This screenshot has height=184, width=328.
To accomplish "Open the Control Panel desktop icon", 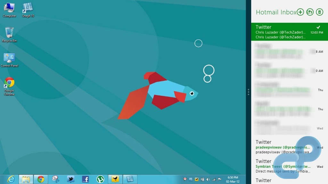I will (x=9, y=60).
